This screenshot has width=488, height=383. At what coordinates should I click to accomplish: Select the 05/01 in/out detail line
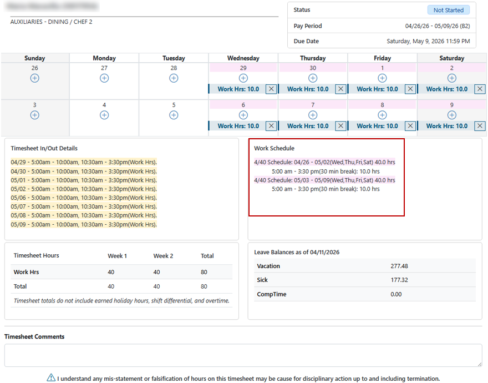pyautogui.click(x=84, y=180)
